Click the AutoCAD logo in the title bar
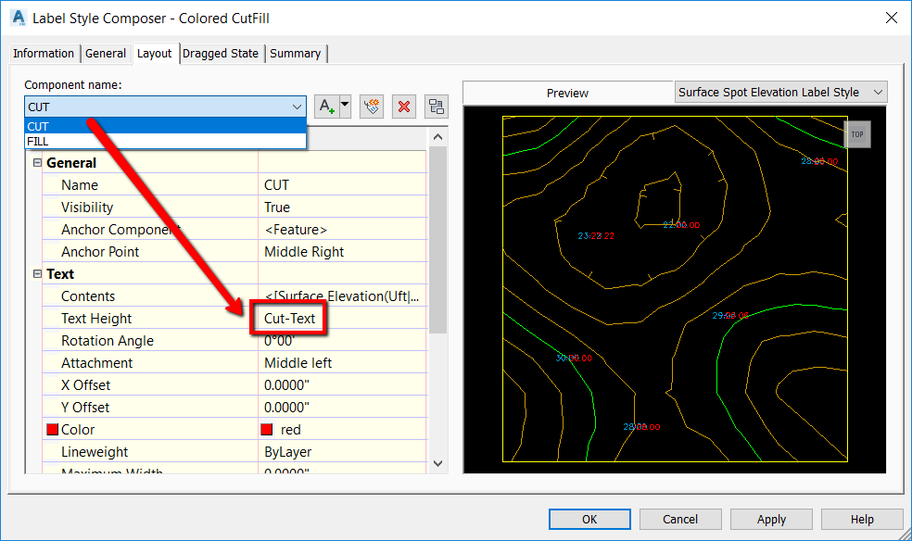 click(x=17, y=18)
